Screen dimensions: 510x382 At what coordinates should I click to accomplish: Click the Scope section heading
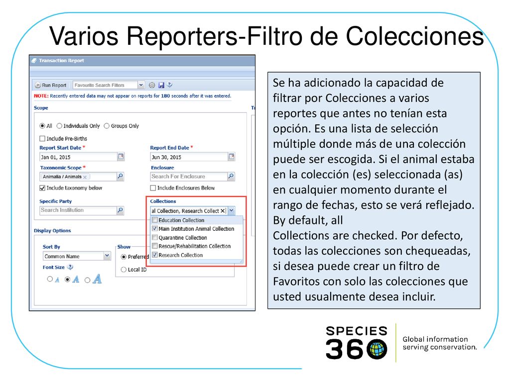[x=41, y=107]
